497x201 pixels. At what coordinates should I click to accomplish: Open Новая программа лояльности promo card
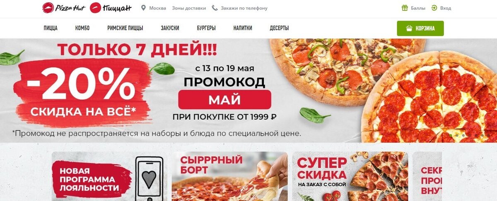tap(110, 177)
